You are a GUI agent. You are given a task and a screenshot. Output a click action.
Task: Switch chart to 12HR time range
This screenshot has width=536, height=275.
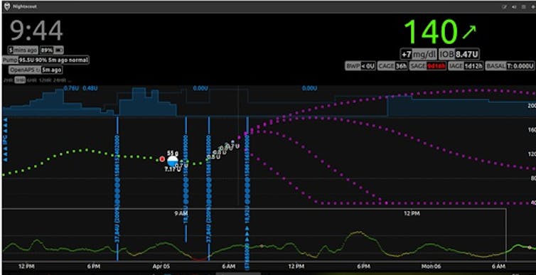click(x=45, y=80)
